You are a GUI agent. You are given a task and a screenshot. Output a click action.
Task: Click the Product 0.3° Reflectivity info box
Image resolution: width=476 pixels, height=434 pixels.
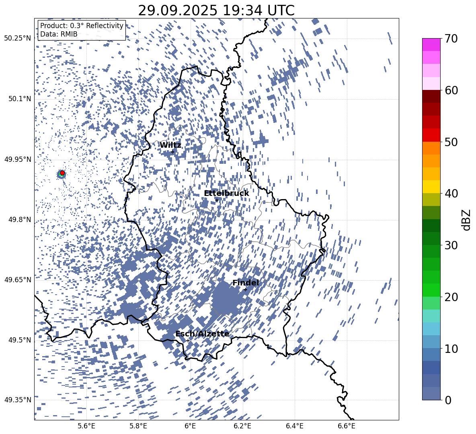coord(82,30)
